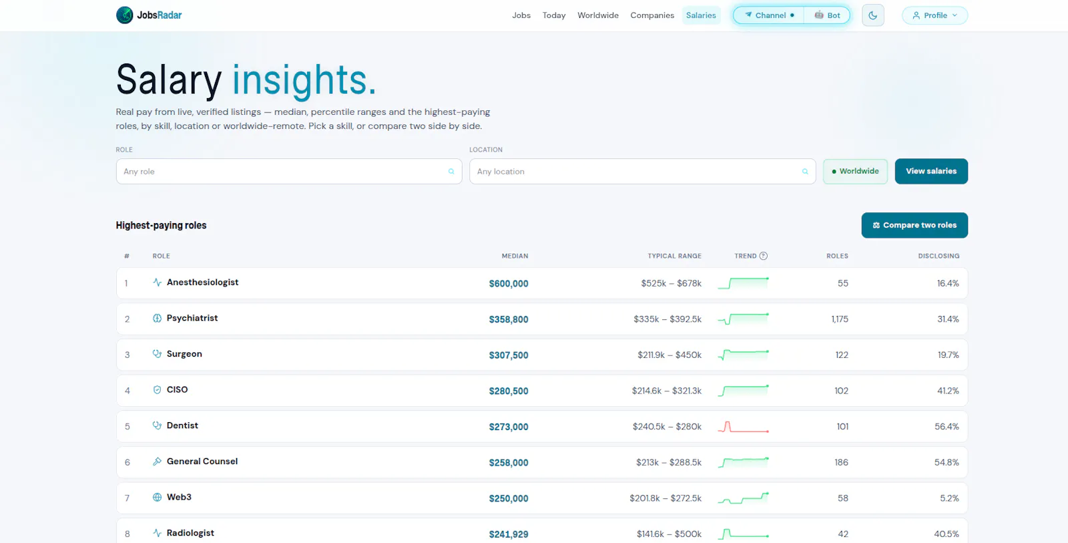The width and height of the screenshot is (1068, 543).
Task: Click the DISCLOSING column header
Action: 939,256
